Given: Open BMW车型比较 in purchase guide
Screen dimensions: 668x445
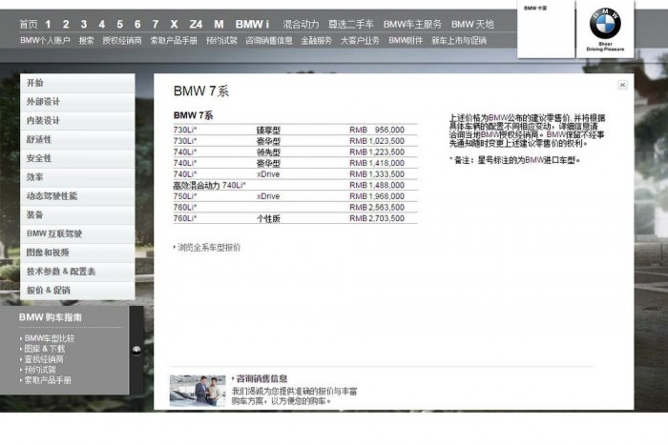Looking at the screenshot, I should click(49, 338).
